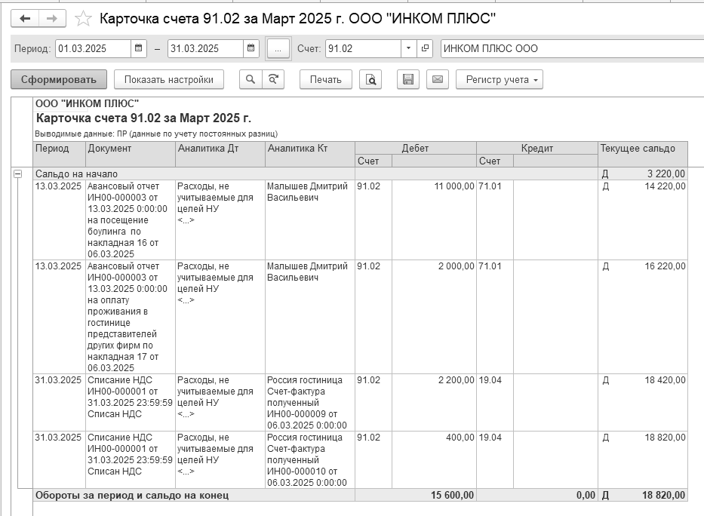Click total debit turnover 15 600,00
This screenshot has height=516, width=704.
tap(452, 495)
